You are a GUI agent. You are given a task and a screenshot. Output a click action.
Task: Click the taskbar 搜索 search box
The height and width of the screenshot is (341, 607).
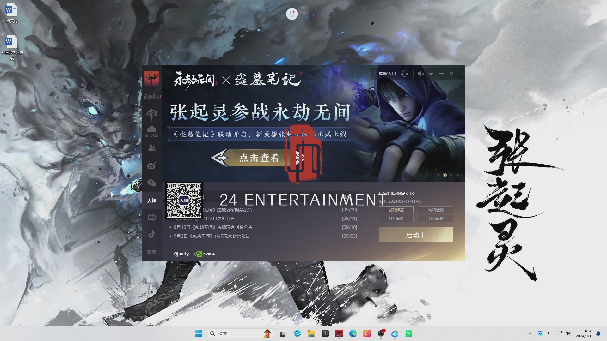point(241,333)
